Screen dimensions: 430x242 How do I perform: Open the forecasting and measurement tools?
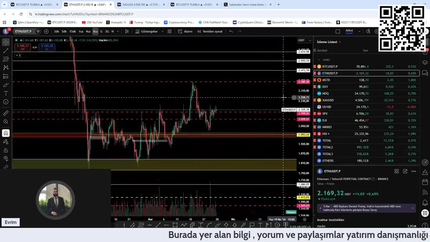coord(6,76)
